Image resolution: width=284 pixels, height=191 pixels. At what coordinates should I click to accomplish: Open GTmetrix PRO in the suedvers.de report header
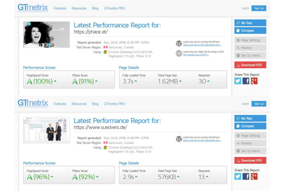(x=114, y=104)
